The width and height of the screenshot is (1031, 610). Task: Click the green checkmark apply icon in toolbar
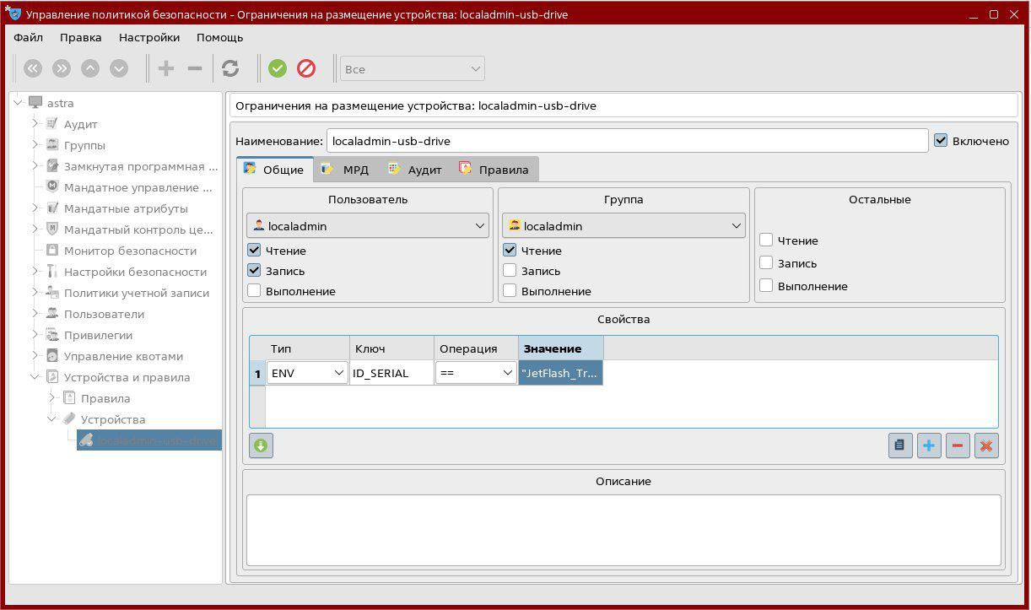278,68
